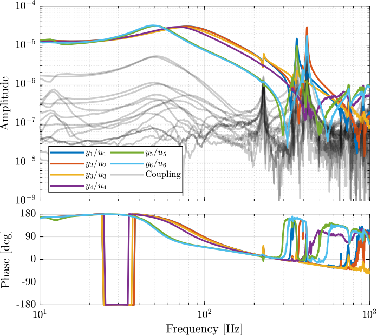The height and width of the screenshot is (336, 377).
Task: Click the y4/u4 legend entry
Action: point(78,186)
